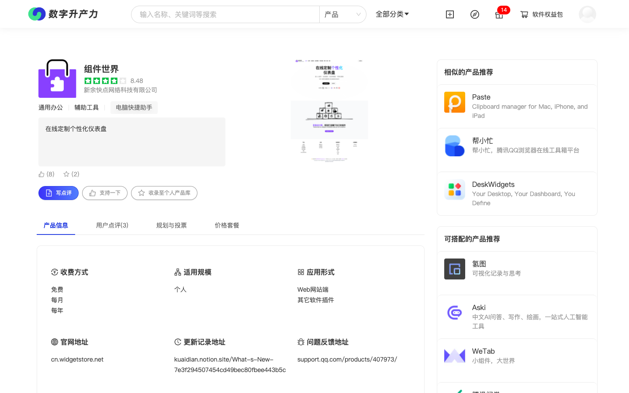Click the thumbs-up count (8)
Screen dimensions: 629x393
pyautogui.click(x=46, y=174)
